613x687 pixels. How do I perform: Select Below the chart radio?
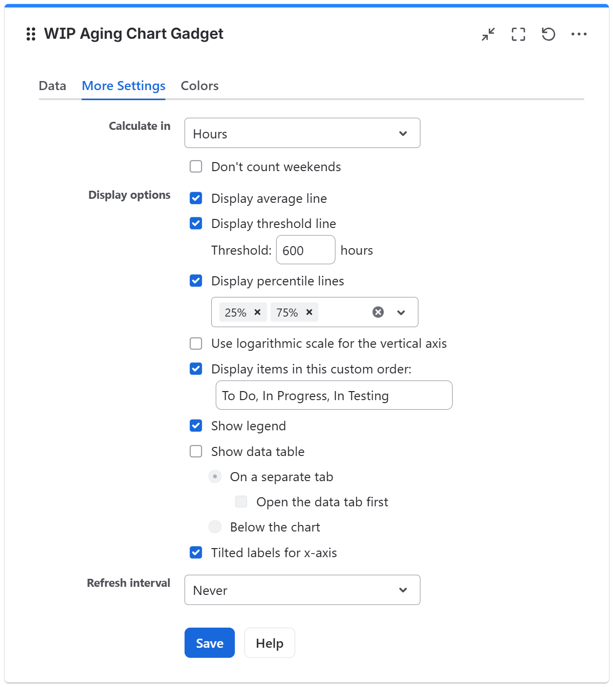pos(215,527)
